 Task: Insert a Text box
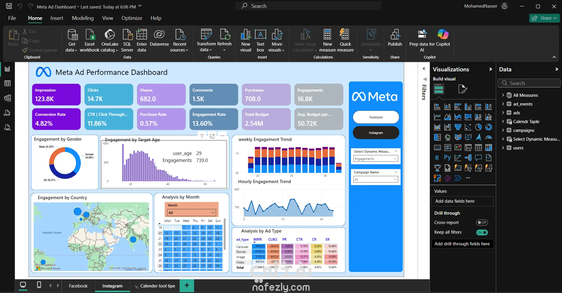[x=260, y=41]
